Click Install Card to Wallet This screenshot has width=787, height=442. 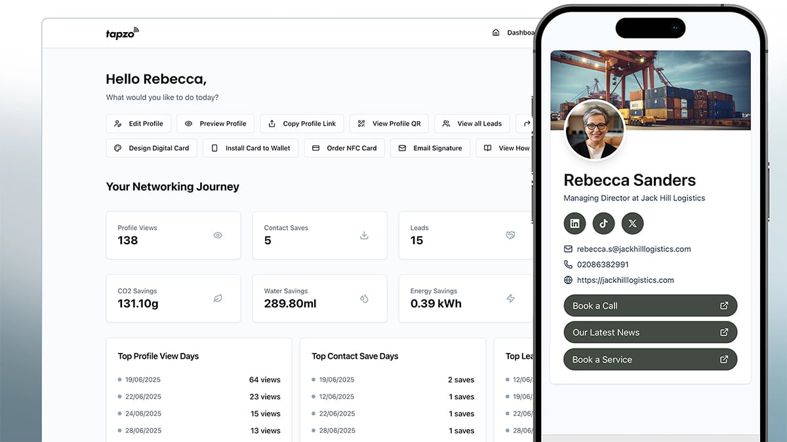coord(251,148)
